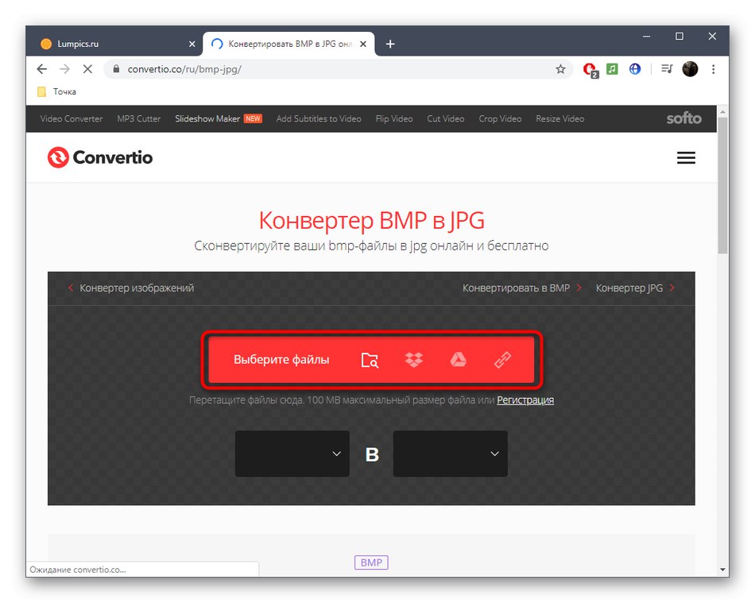Open file browser icon on red upload button
Screen dimensions: 755x603
coord(370,360)
